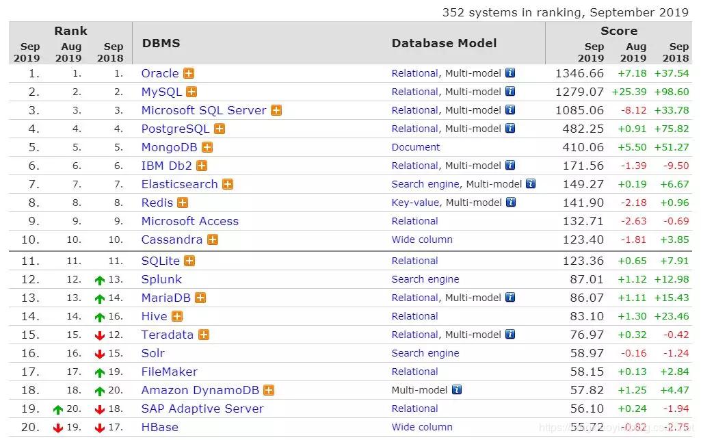Click Cassandra's Wide column model link

(x=422, y=240)
